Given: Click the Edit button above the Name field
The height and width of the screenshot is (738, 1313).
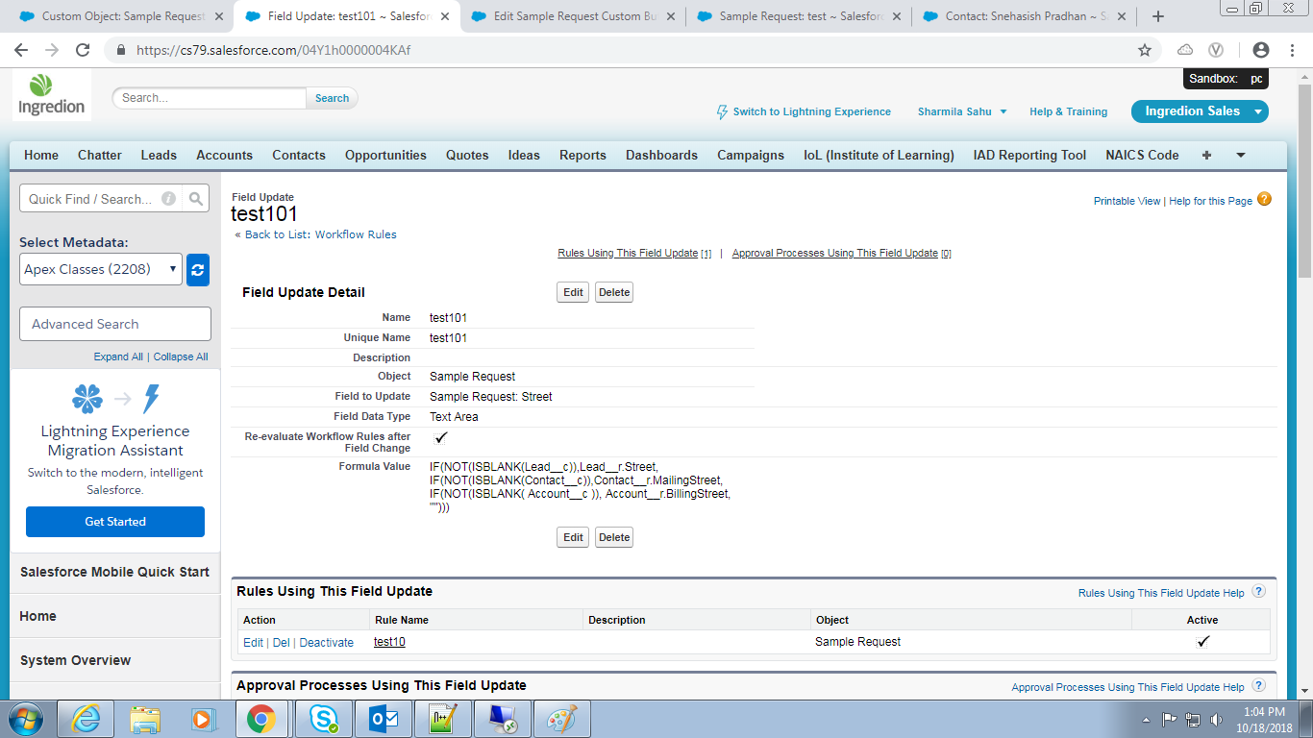Looking at the screenshot, I should click(x=573, y=292).
